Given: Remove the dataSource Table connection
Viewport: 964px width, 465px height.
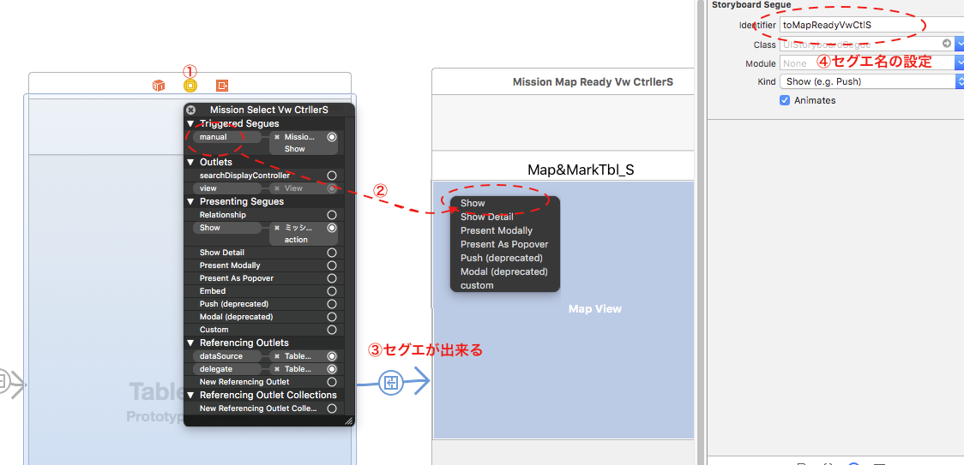Looking at the screenshot, I should click(x=277, y=356).
